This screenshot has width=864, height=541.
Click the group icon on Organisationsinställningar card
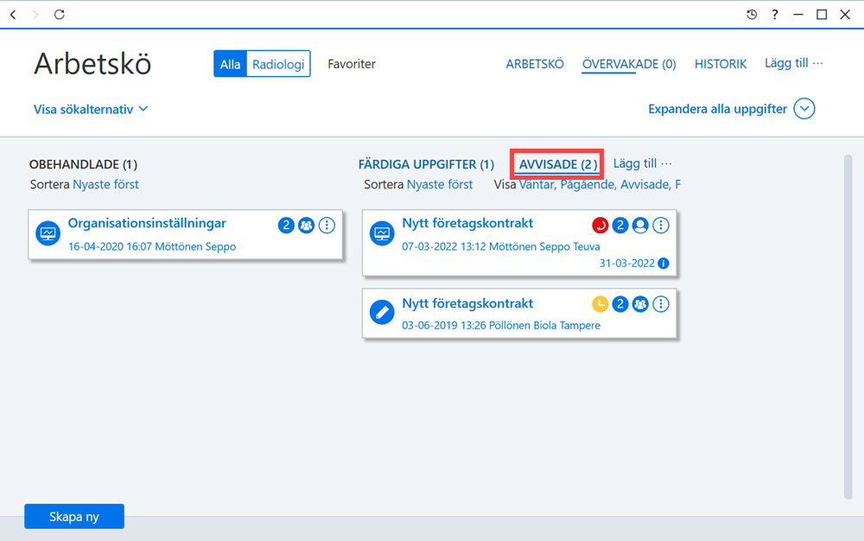pos(307,226)
